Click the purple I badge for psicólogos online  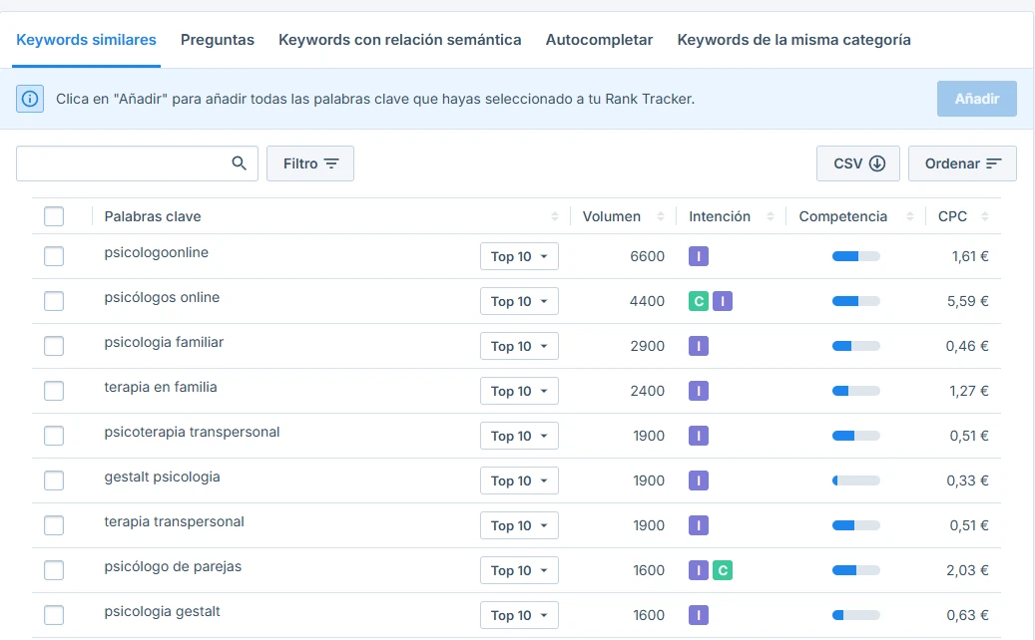point(723,301)
